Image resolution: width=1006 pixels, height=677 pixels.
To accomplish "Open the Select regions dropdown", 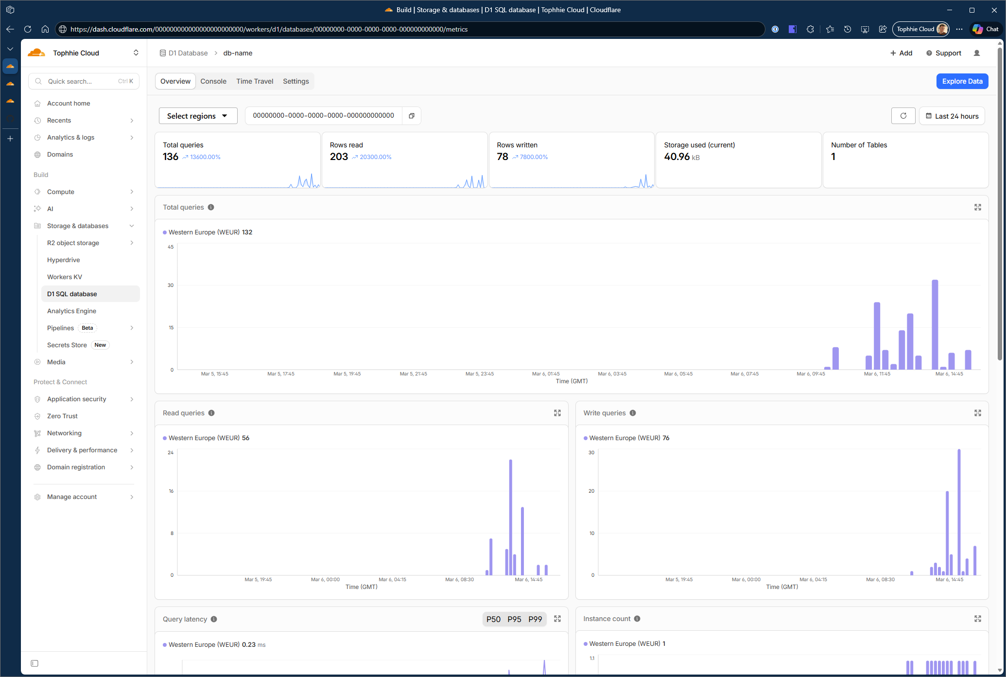I will pos(198,116).
